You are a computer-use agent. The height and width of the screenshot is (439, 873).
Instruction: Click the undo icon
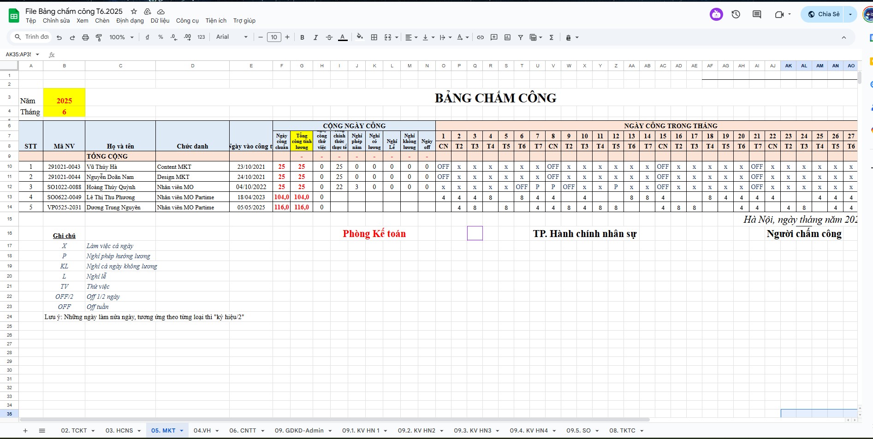pyautogui.click(x=59, y=37)
